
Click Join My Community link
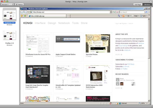click(127, 80)
